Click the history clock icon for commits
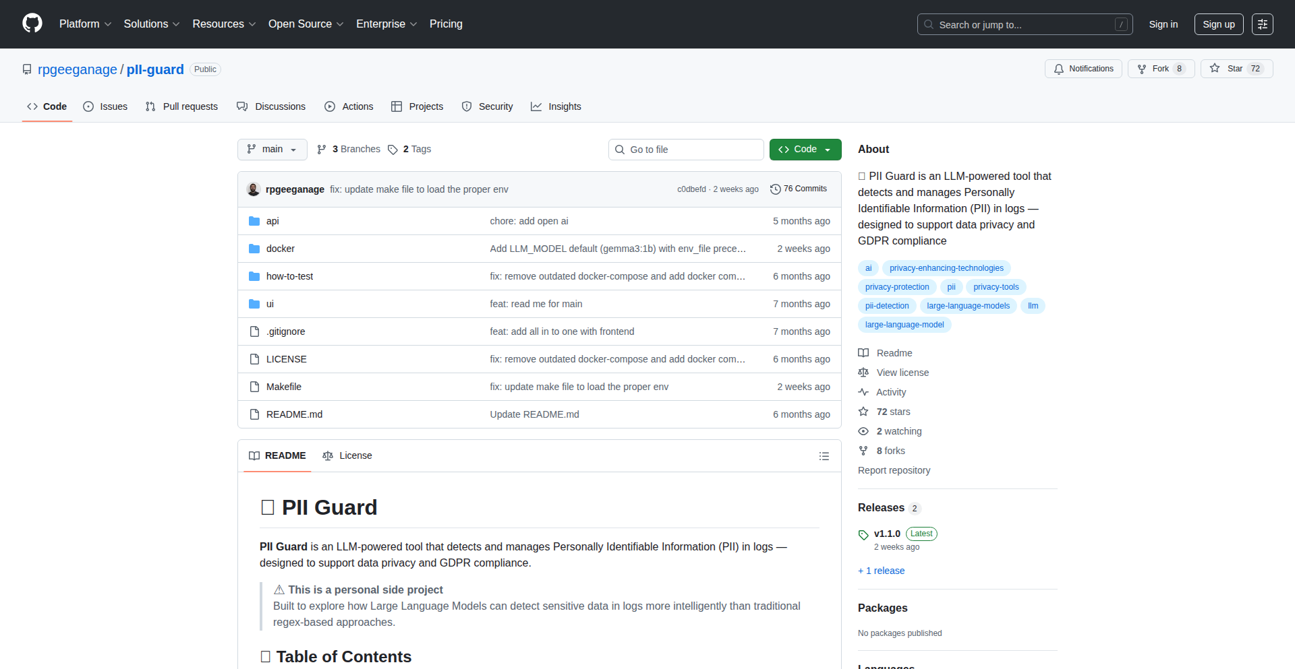 776,189
